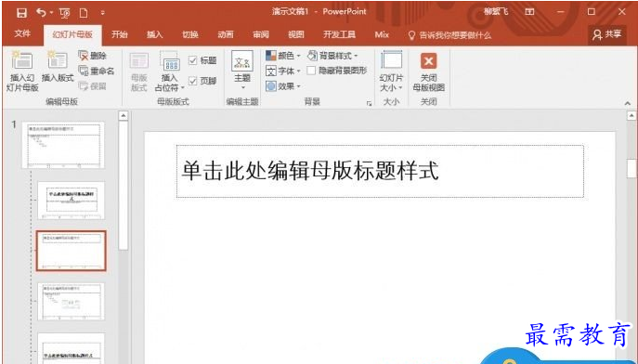Select the highlighted title-only layout thumbnail
The height and width of the screenshot is (364, 638).
point(71,251)
